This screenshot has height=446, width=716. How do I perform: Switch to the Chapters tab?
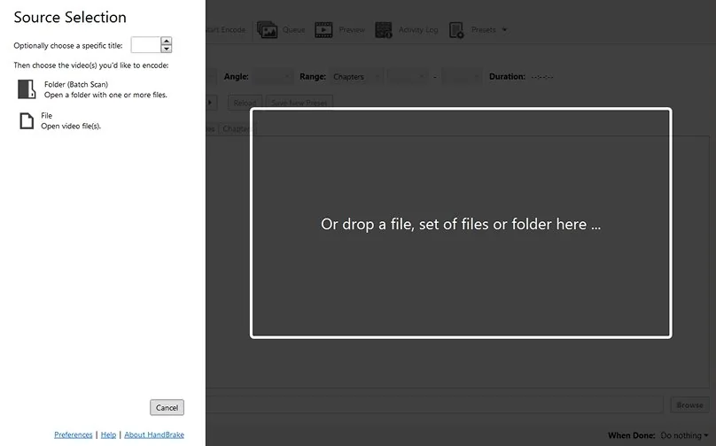click(x=237, y=129)
